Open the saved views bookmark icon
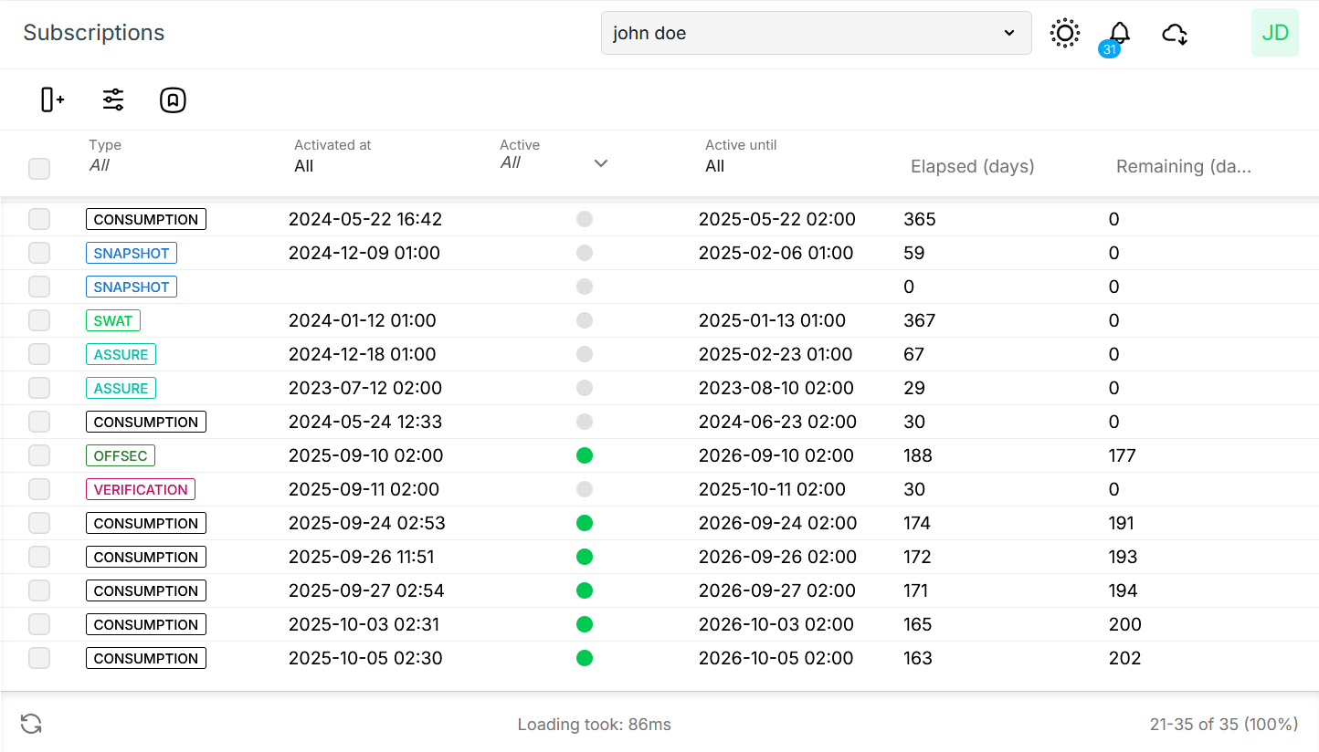Viewport: 1319px width, 752px height. point(173,99)
